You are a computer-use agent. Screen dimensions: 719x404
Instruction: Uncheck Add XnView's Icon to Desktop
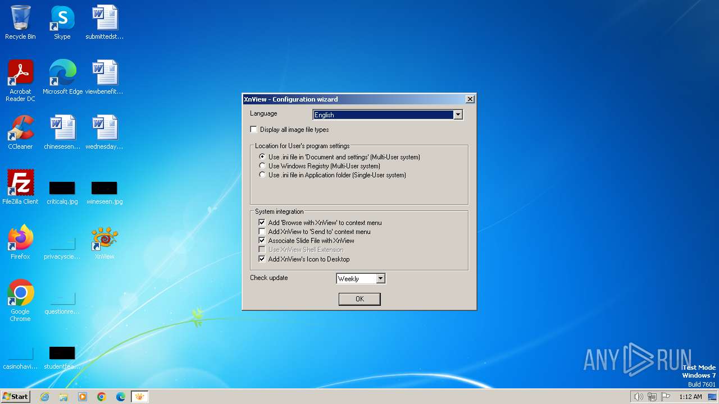coord(262,259)
